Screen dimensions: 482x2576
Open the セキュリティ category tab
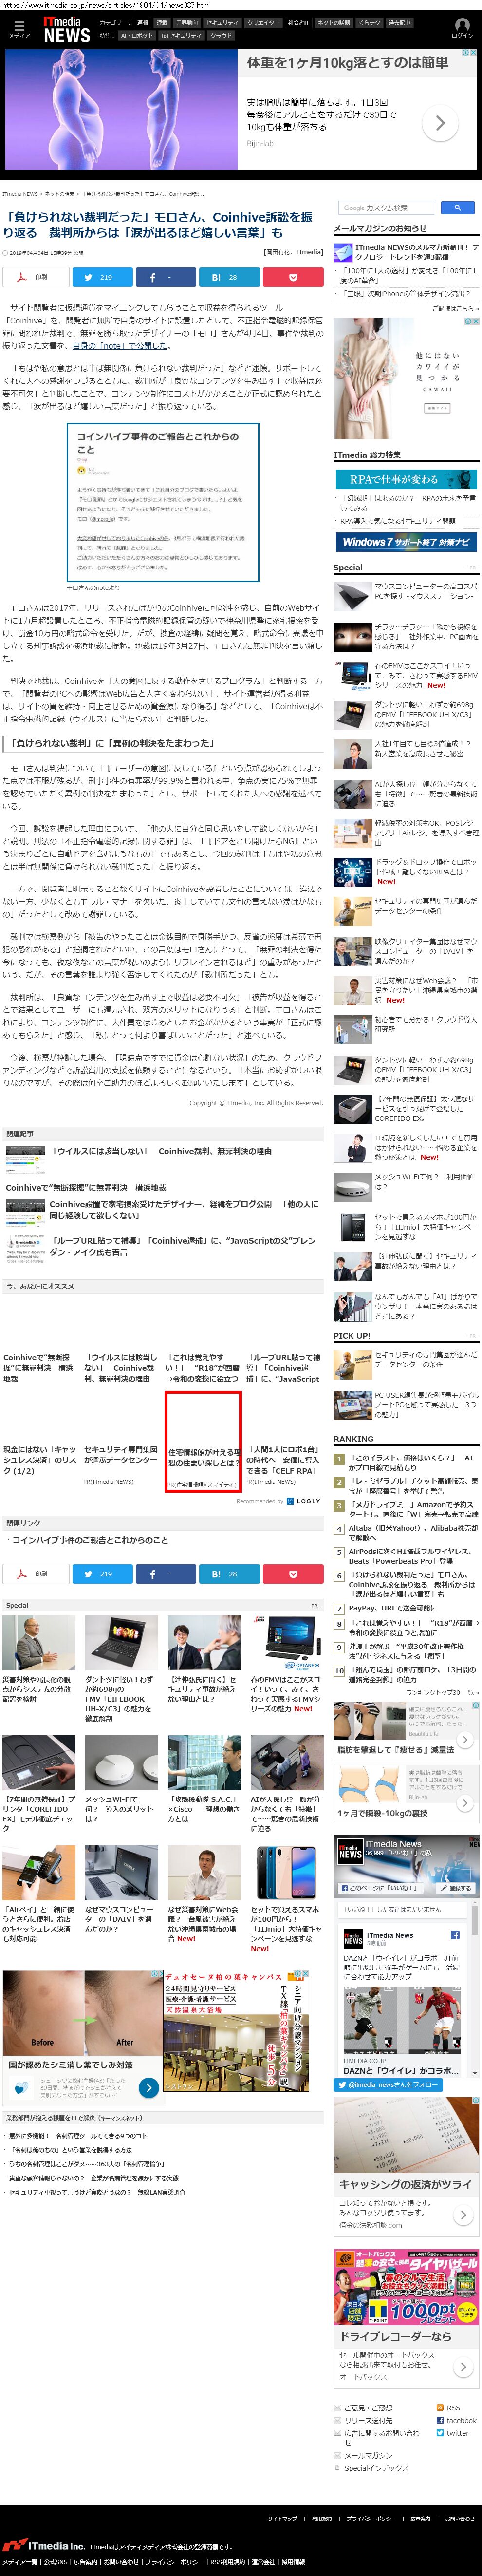click(x=222, y=22)
